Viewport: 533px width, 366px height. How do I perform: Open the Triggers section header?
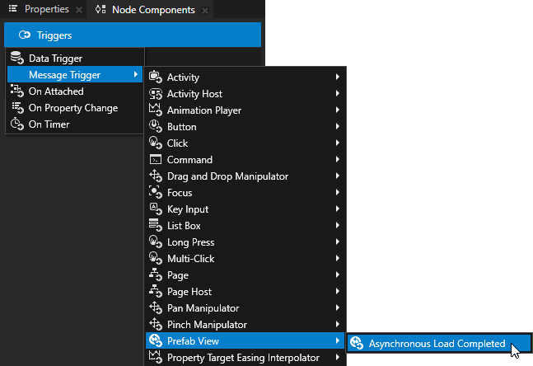133,35
